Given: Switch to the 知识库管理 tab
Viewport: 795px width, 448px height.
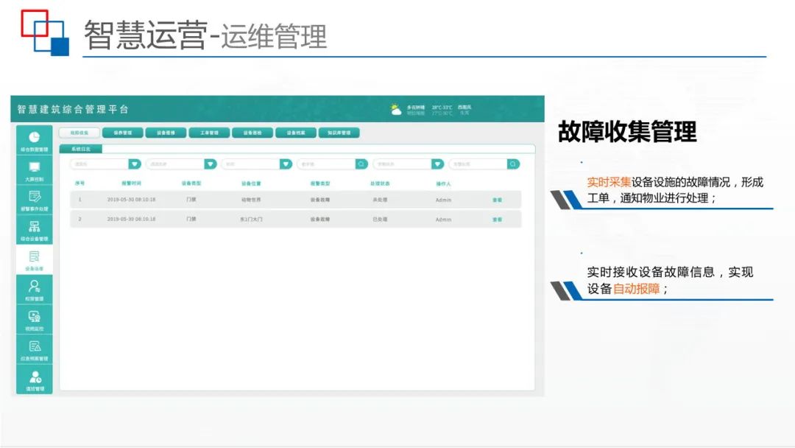Looking at the screenshot, I should pyautogui.click(x=338, y=132).
